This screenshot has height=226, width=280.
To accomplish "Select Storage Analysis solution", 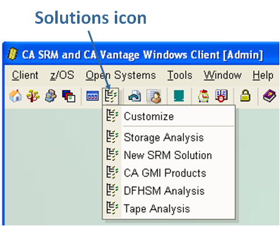I will (169, 137).
